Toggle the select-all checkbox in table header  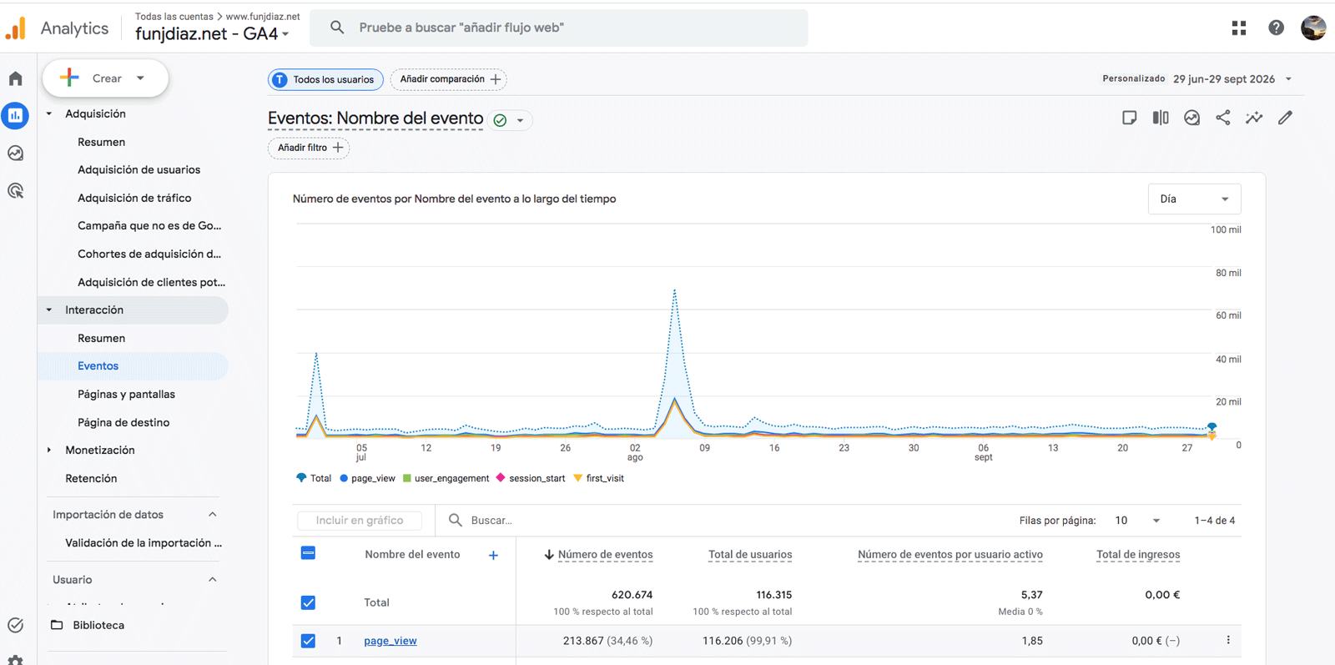coord(308,553)
